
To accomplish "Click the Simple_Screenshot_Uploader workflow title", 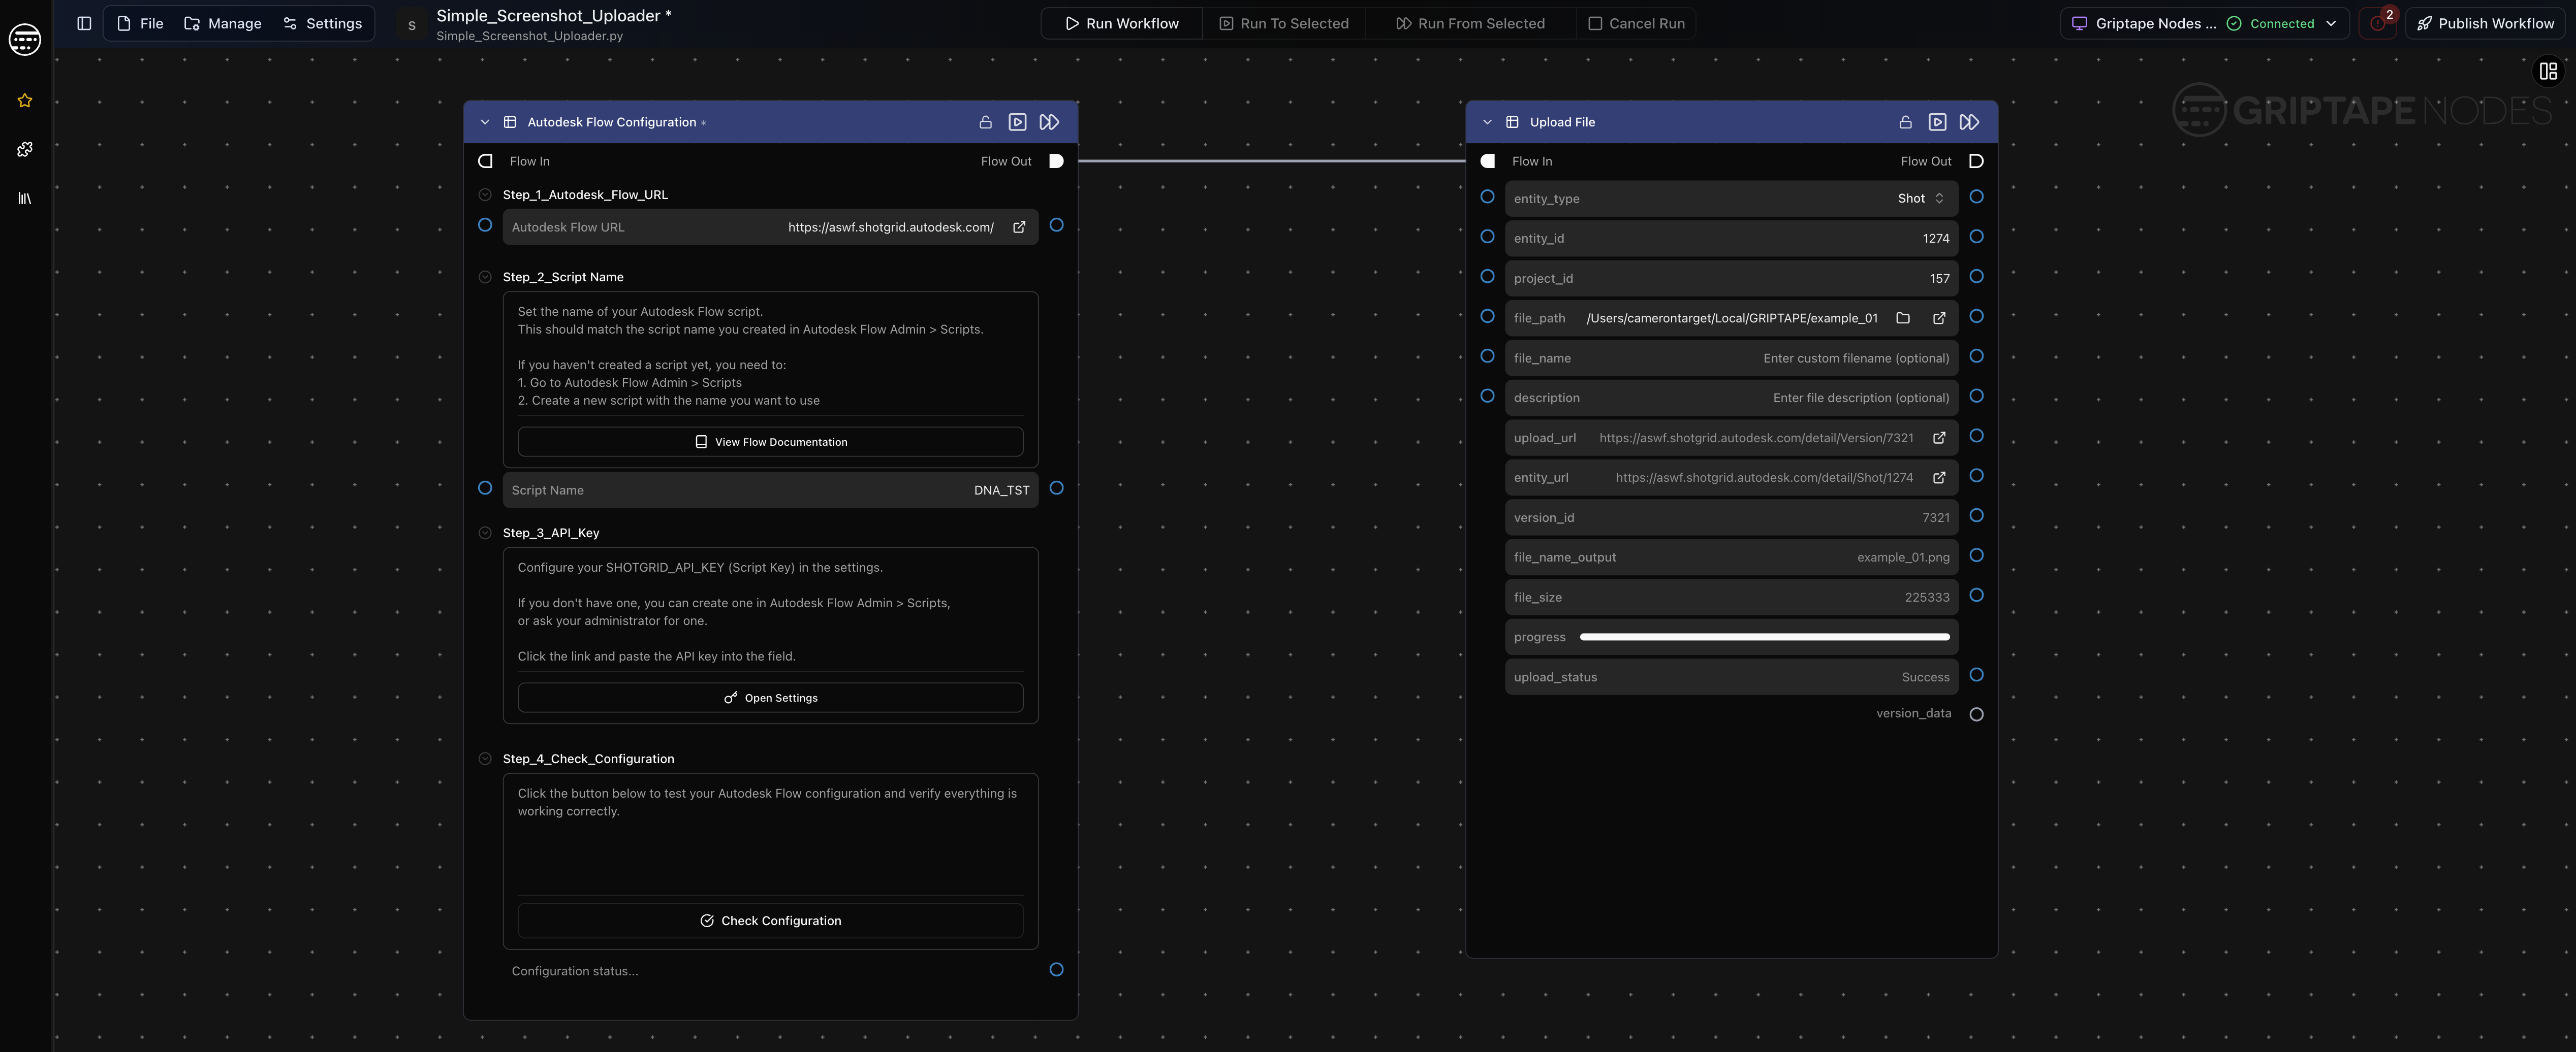I will tap(553, 16).
